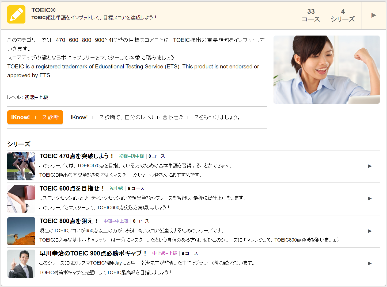The height and width of the screenshot is (287, 387).
Task: Click the シリーズ section heading
Action: (19, 144)
